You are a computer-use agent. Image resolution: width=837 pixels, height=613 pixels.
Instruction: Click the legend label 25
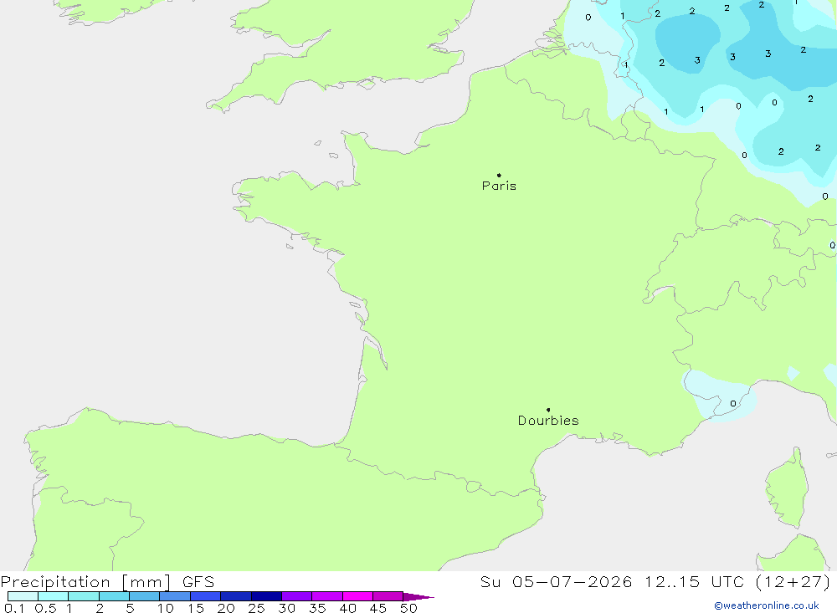pos(256,608)
